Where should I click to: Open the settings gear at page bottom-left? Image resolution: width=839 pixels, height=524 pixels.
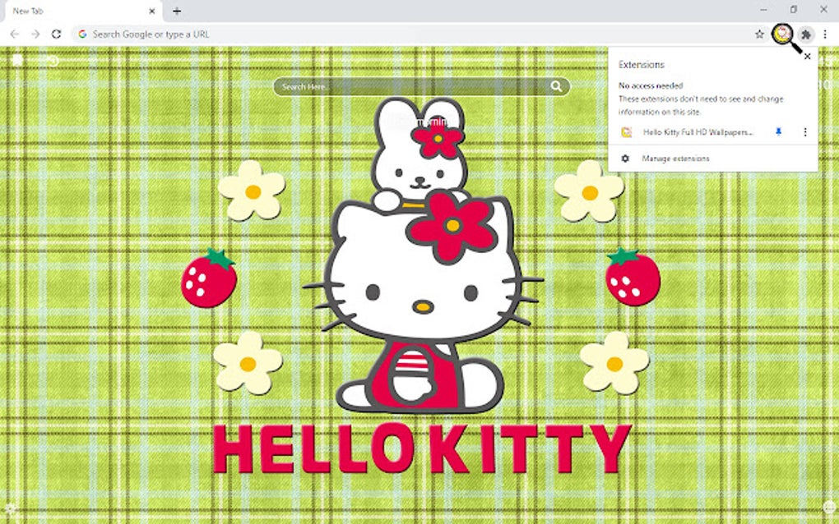point(9,508)
